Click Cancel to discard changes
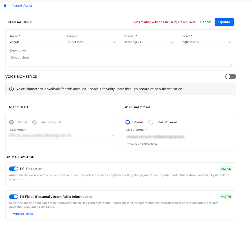Image resolution: width=252 pixels, height=225 pixels. click(206, 22)
